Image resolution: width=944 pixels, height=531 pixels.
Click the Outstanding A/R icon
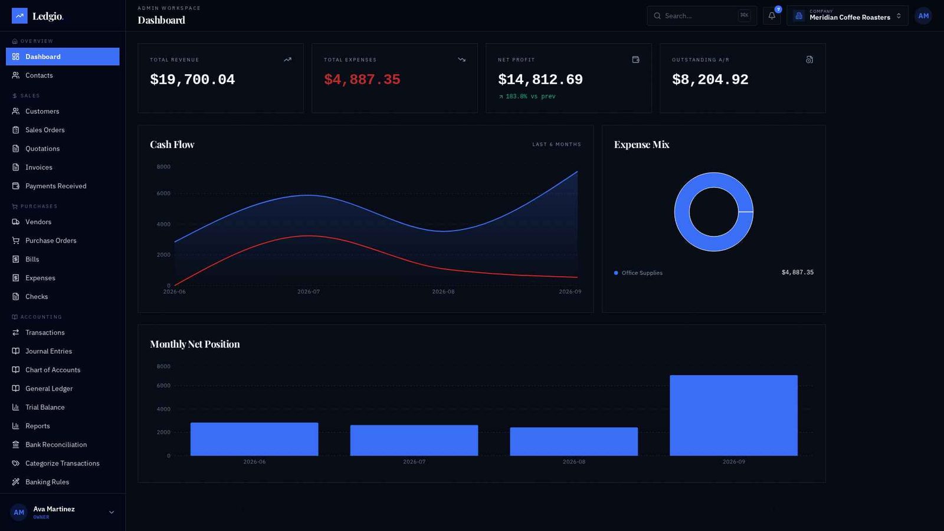[809, 60]
